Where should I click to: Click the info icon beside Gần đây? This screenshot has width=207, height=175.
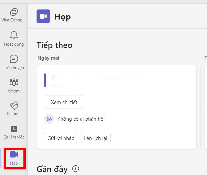(x=75, y=169)
